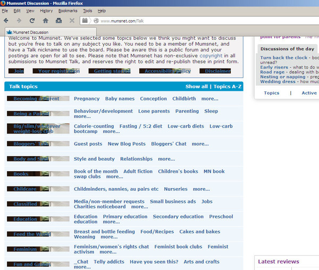Open the Fasting / 5:2 diet topic

(x=141, y=126)
